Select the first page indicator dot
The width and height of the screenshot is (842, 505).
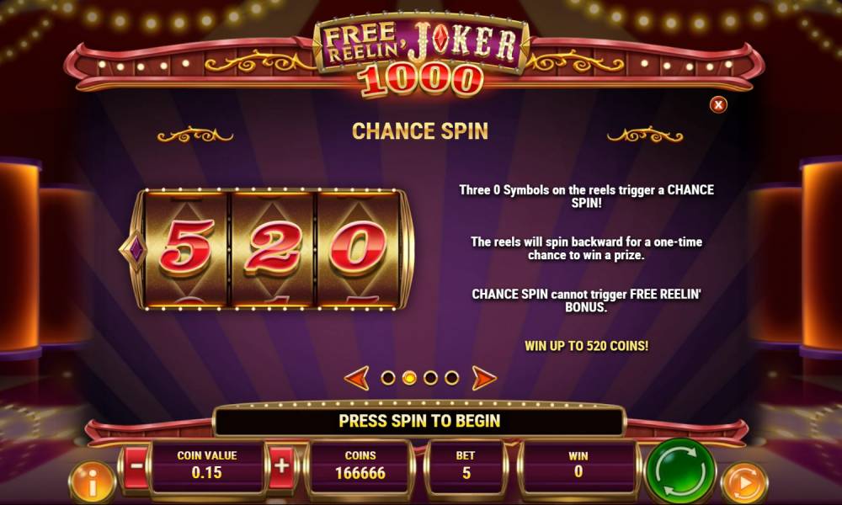click(x=387, y=378)
